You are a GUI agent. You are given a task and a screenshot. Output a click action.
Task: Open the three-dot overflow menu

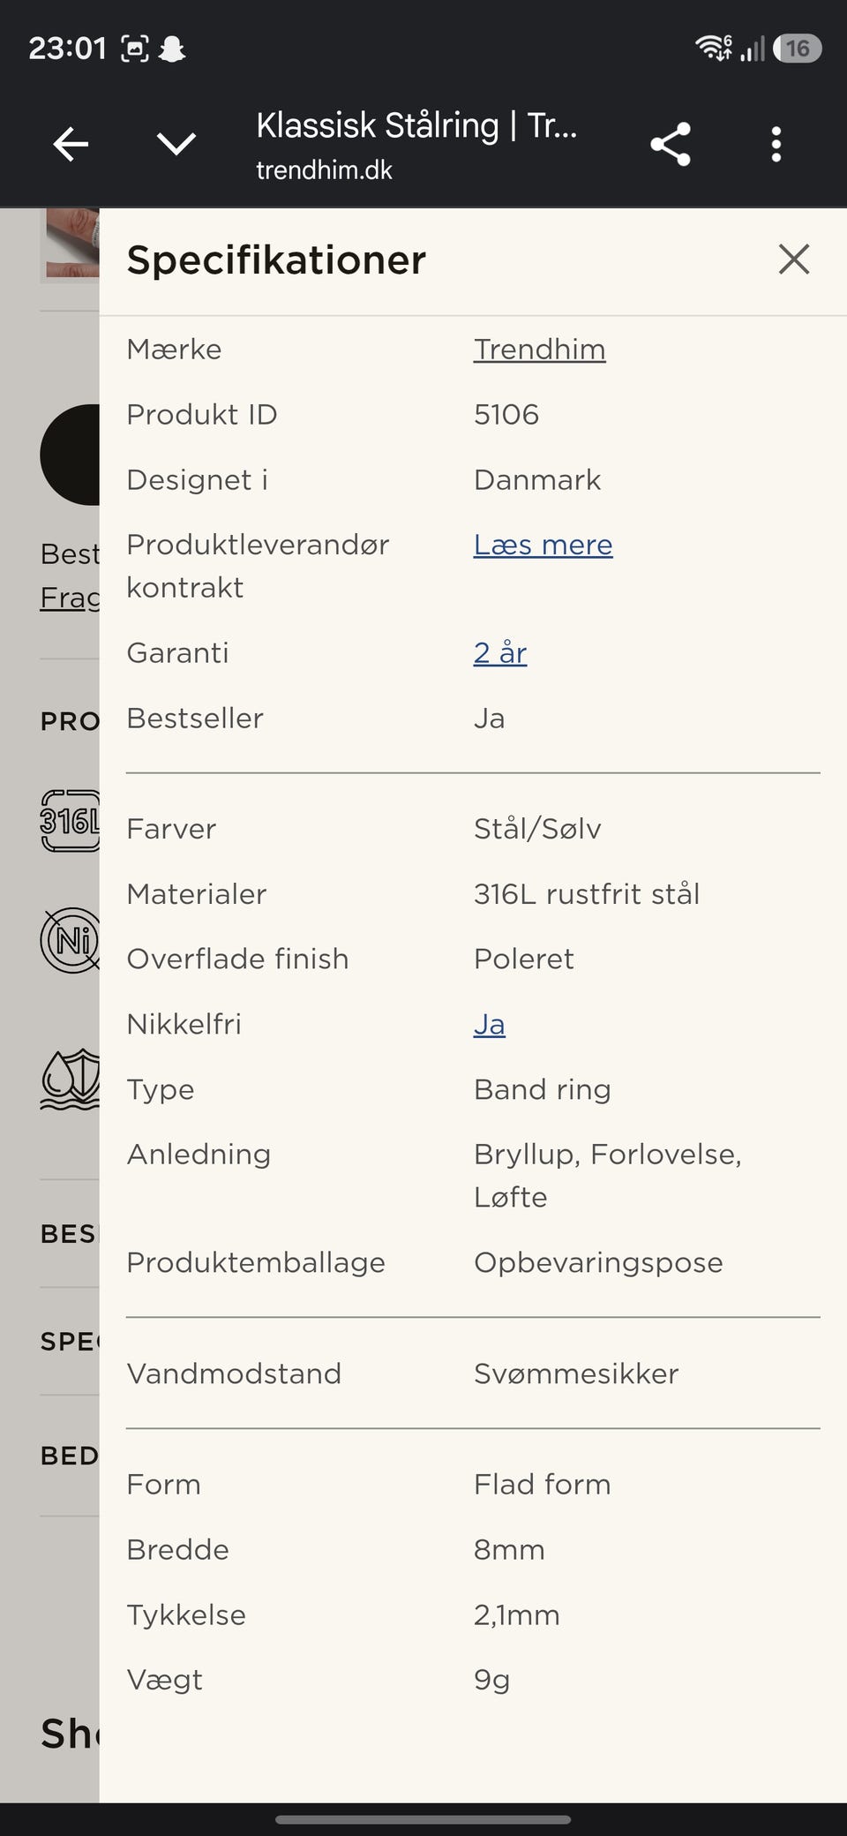click(776, 144)
